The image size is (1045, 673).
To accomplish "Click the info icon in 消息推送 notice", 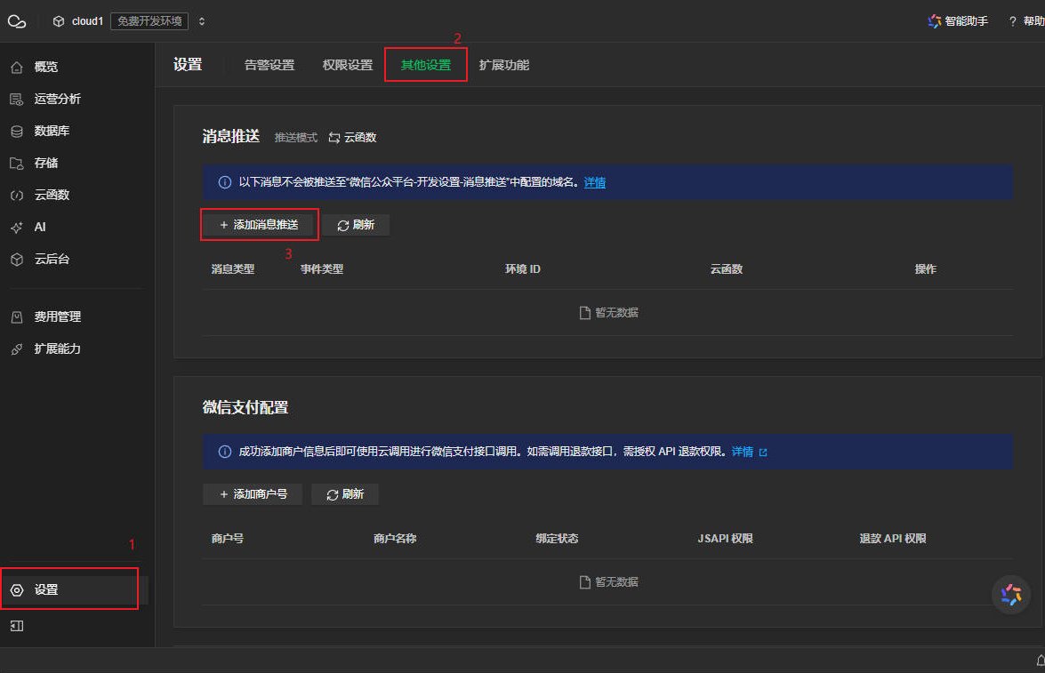I will point(225,182).
